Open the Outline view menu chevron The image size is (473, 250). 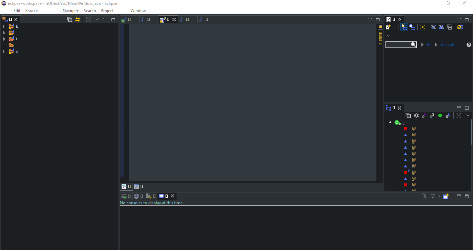[x=468, y=115]
